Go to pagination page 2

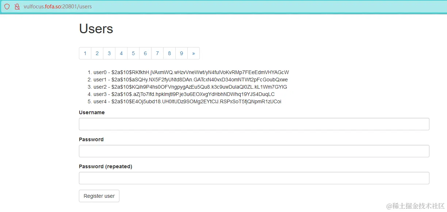click(x=97, y=53)
